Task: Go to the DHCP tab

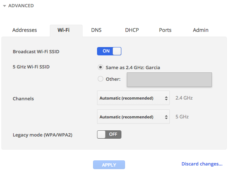Action: (x=132, y=30)
